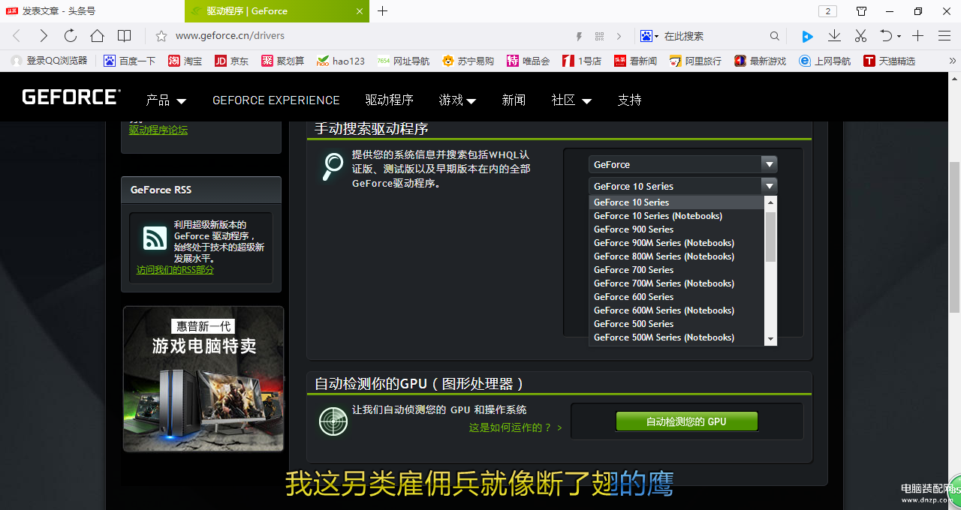
Task: Select GeForce 600 Series option
Action: click(676, 297)
